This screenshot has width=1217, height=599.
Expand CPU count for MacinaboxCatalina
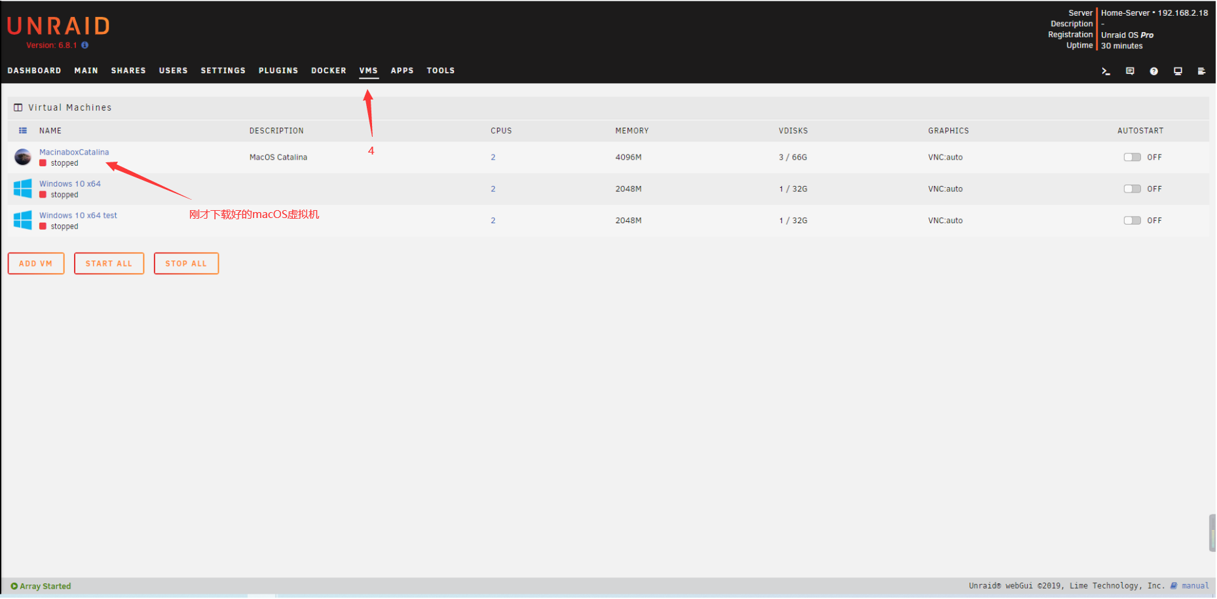tap(493, 157)
